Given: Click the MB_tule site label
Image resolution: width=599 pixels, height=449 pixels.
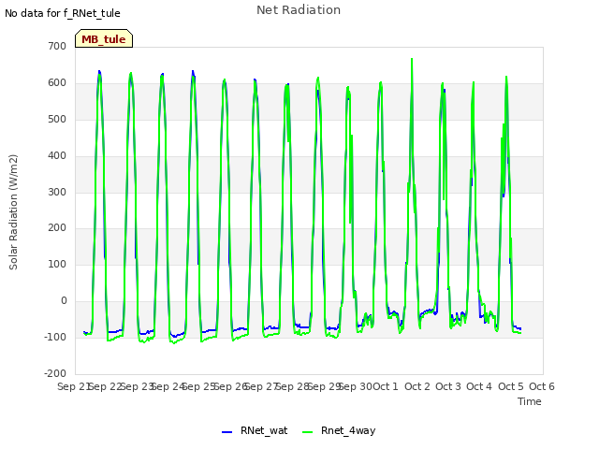Looking at the screenshot, I should click(x=104, y=39).
